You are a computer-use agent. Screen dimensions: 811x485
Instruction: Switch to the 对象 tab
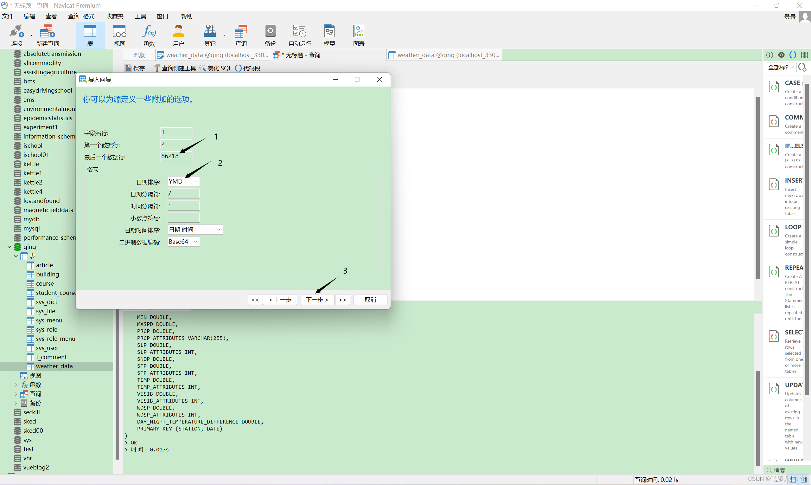point(139,55)
